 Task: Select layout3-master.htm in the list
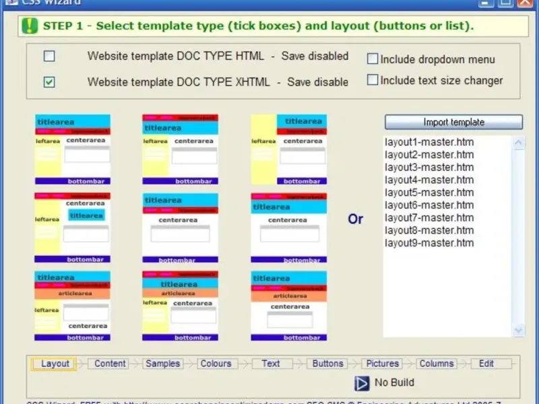click(x=429, y=167)
